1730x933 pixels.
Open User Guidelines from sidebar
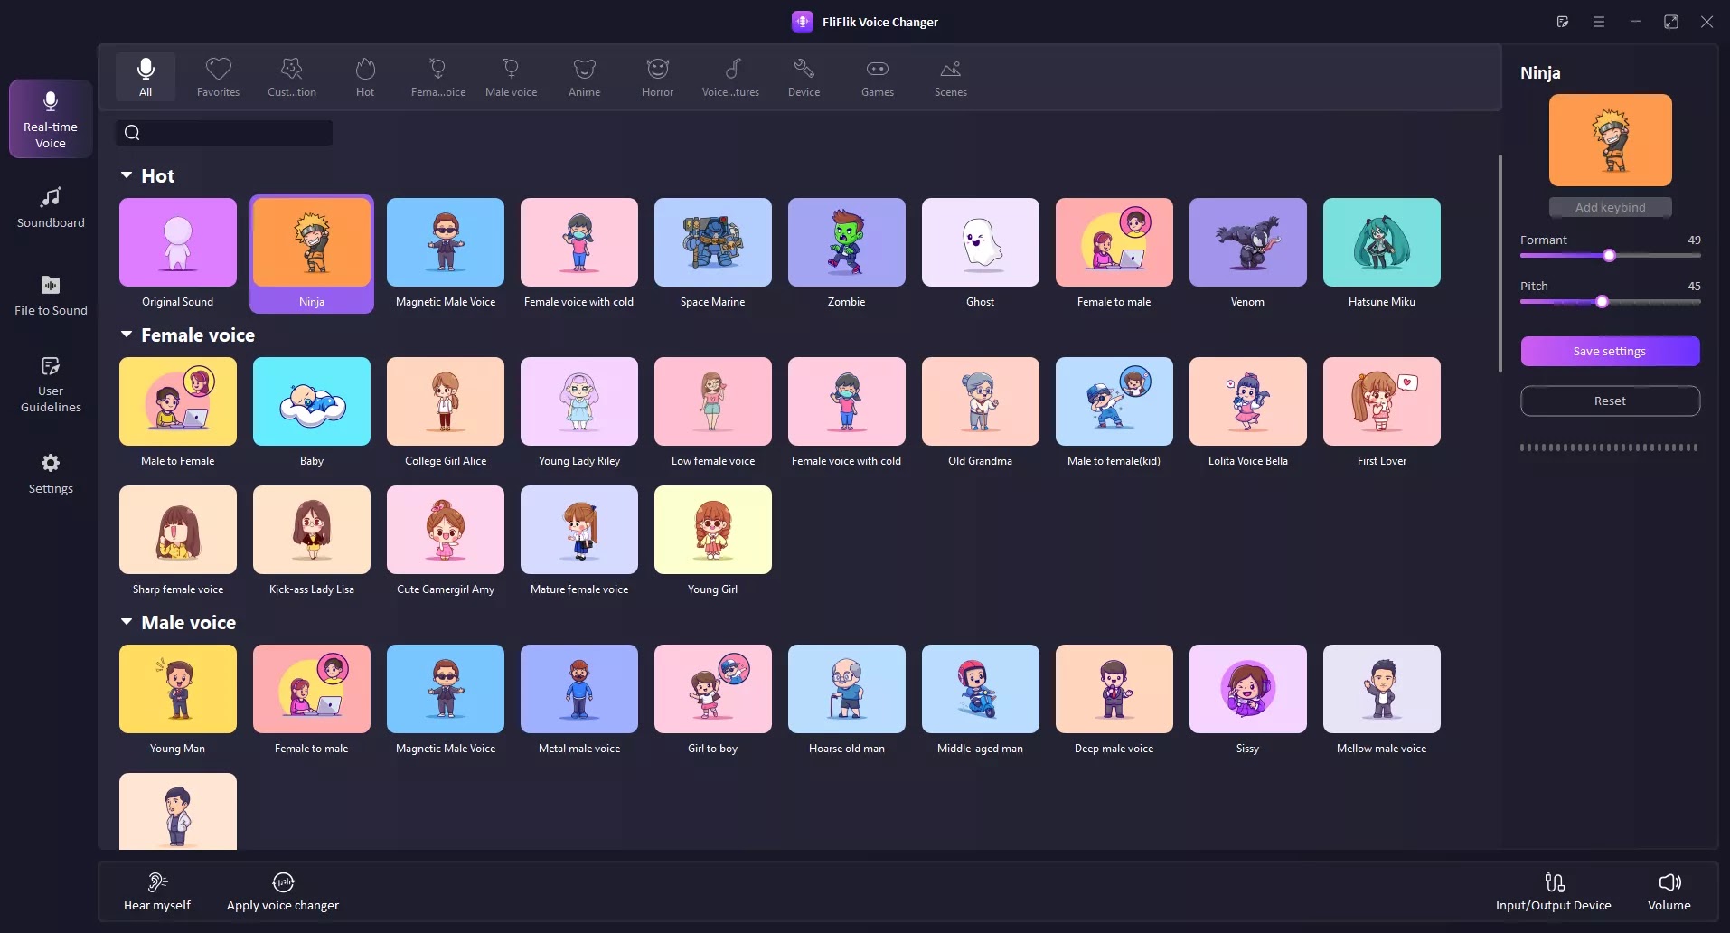(51, 383)
